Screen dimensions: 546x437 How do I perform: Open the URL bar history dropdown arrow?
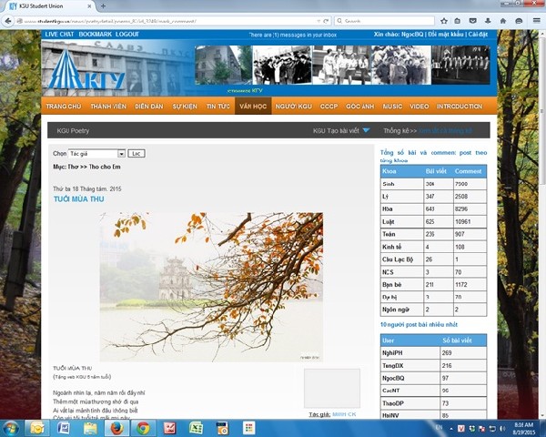coord(318,21)
